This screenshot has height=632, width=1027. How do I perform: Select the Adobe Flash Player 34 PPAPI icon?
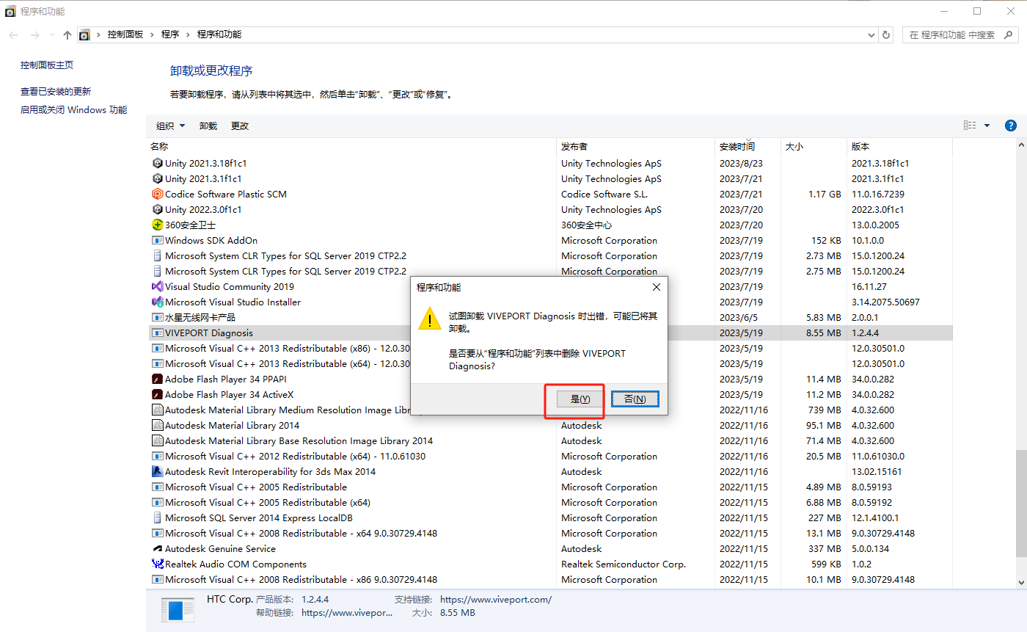coord(157,379)
